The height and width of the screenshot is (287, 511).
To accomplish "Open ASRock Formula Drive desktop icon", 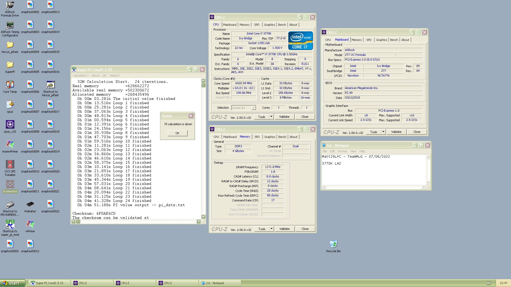I will [10, 9].
